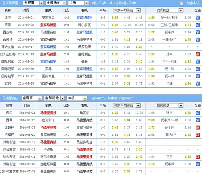The width and height of the screenshot is (202, 175).
Task: Select the 1-5 score cell
Action: 66,157
